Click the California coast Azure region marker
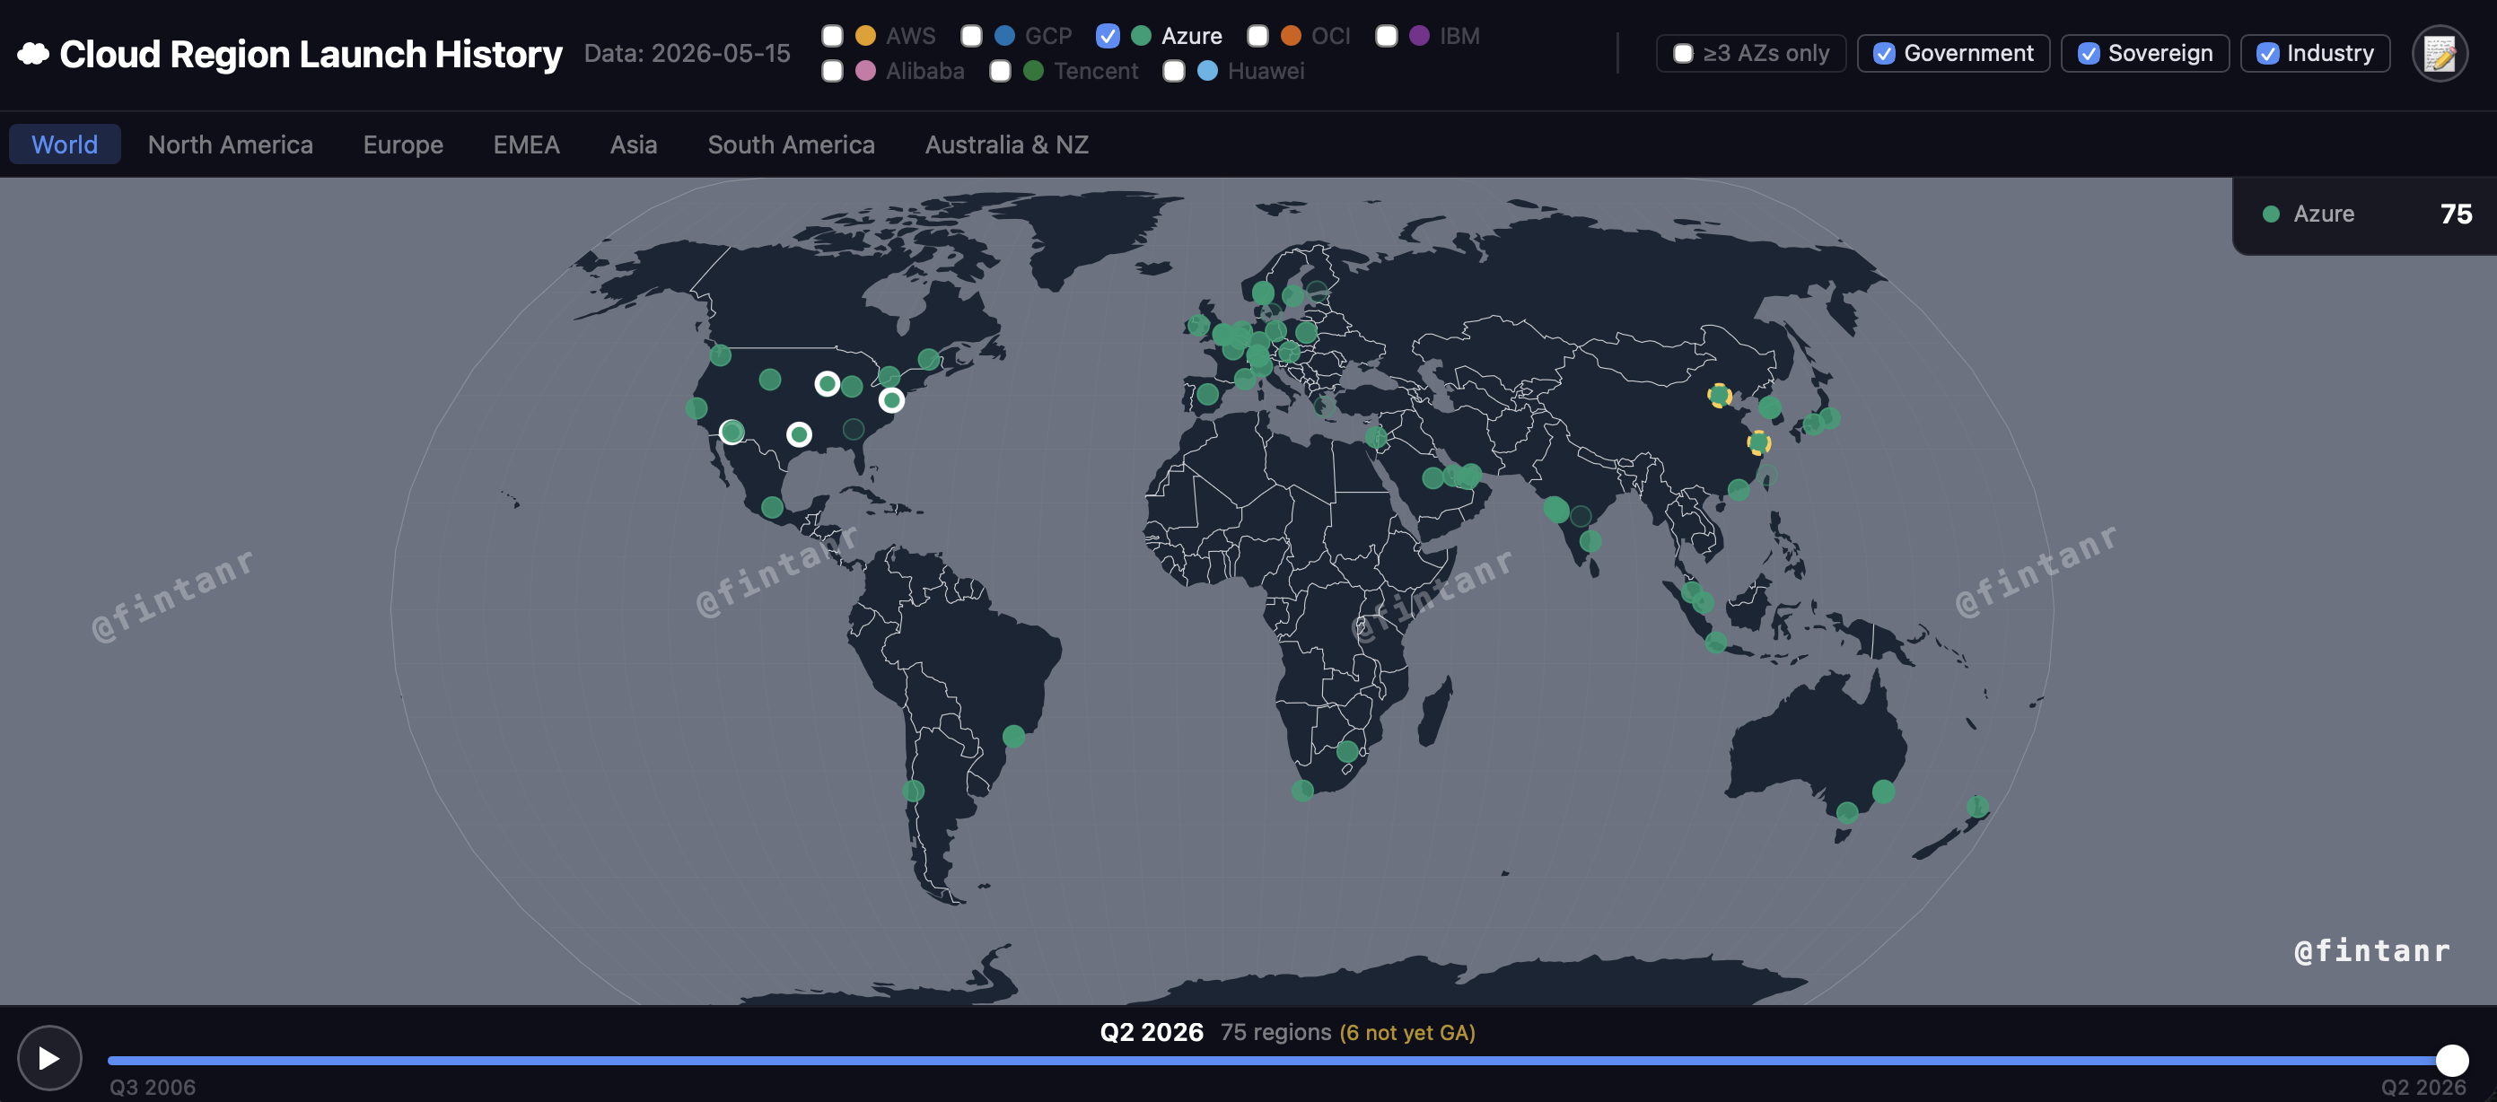Screen dimensions: 2497x1102 [696, 408]
